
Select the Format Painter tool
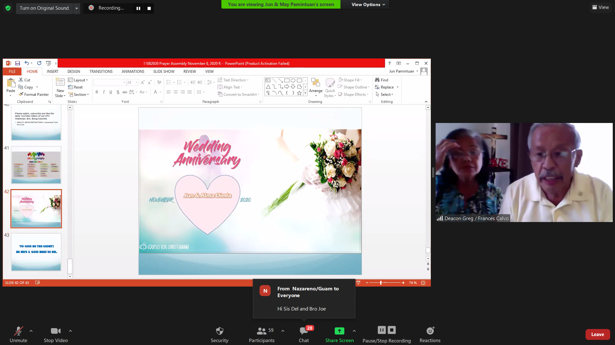34,94
